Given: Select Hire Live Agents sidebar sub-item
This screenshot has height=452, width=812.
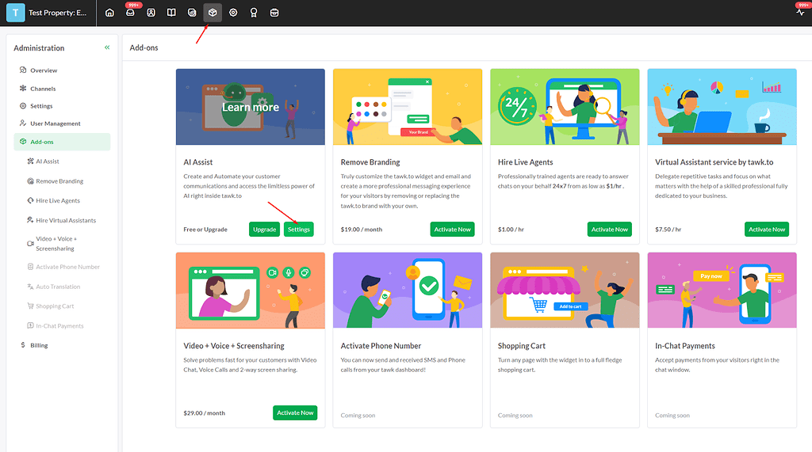Looking at the screenshot, I should coord(58,200).
